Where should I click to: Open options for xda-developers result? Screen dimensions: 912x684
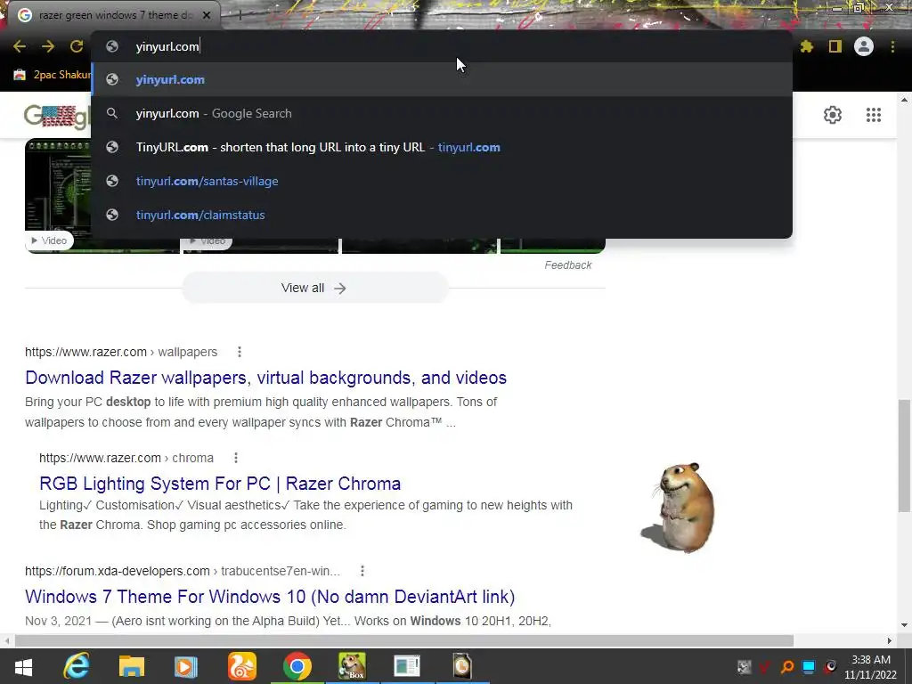pyautogui.click(x=362, y=571)
